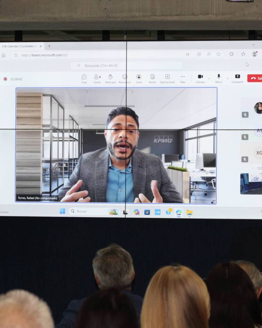
Task: Expand the Cámara options dropdown arrow
Action: coord(209,78)
